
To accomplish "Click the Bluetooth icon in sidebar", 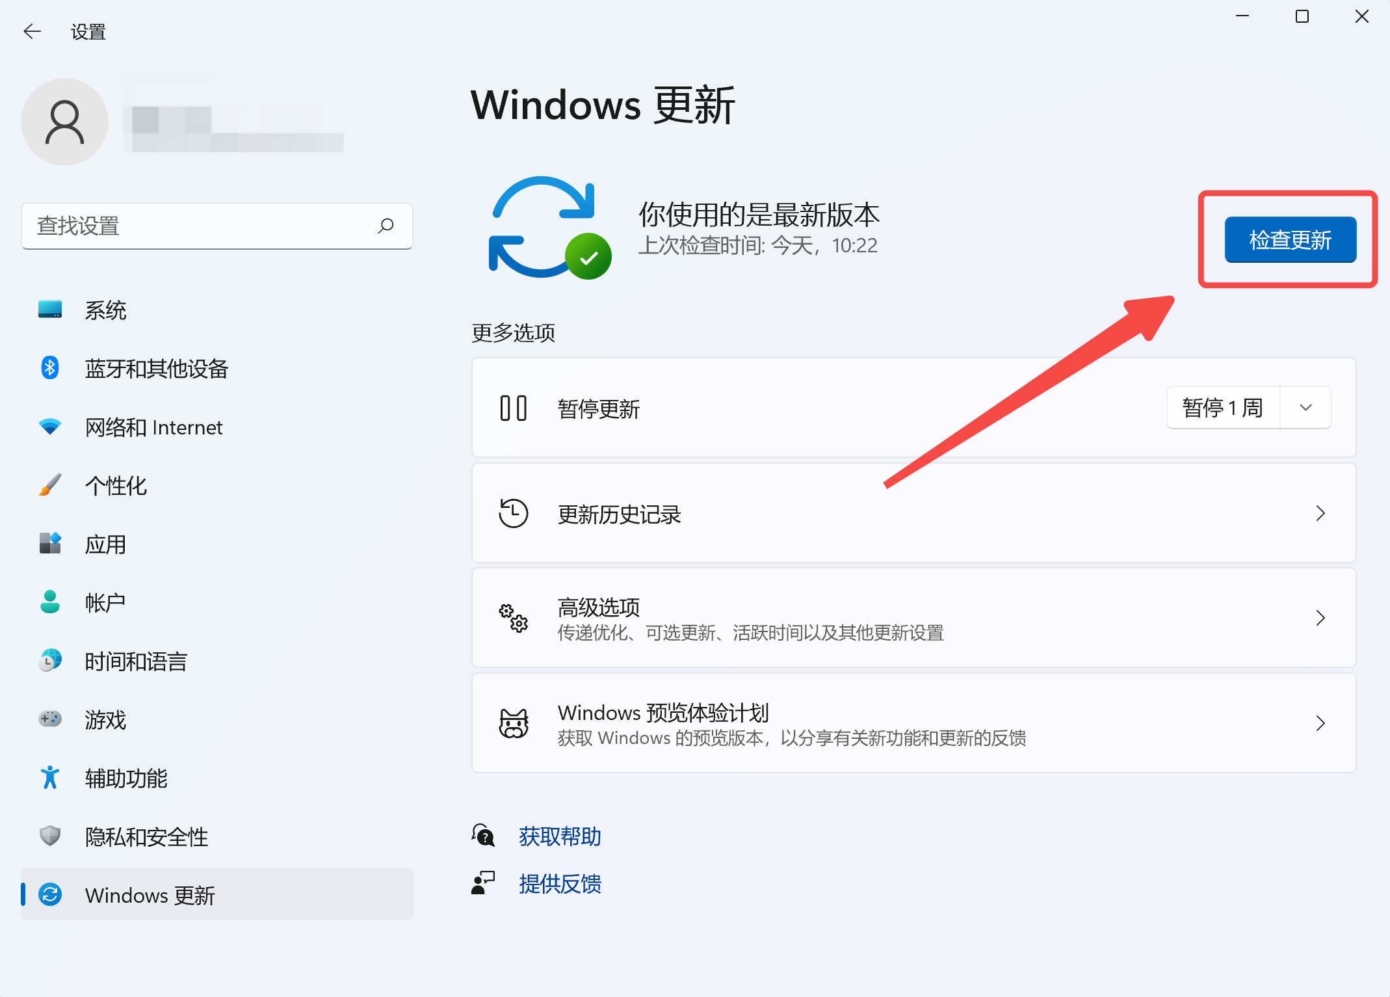I will [50, 368].
